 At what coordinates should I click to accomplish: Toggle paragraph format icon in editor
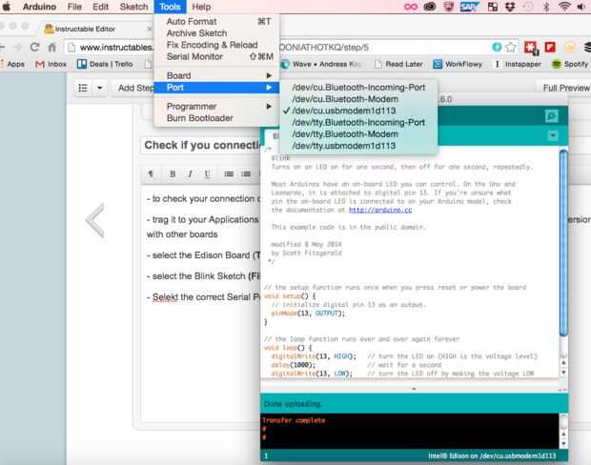151,174
